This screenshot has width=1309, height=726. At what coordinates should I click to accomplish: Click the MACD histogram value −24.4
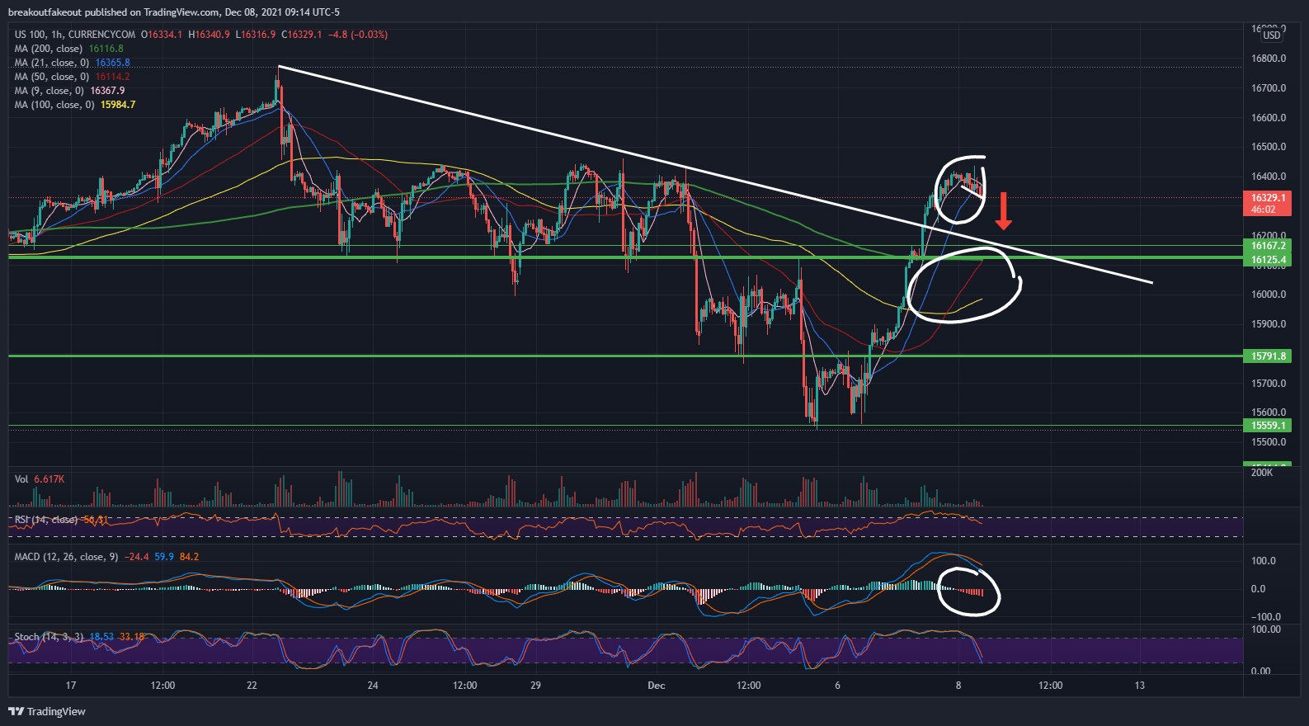[137, 557]
